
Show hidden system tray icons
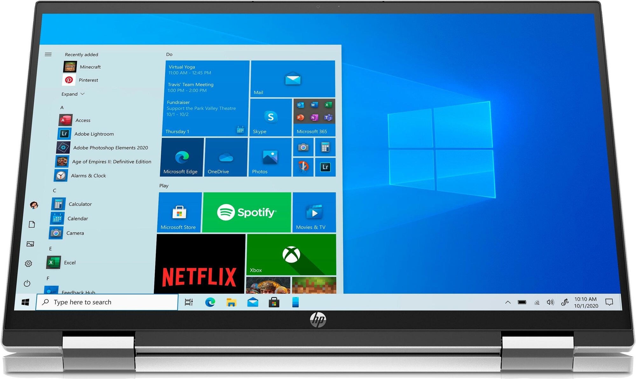click(508, 302)
